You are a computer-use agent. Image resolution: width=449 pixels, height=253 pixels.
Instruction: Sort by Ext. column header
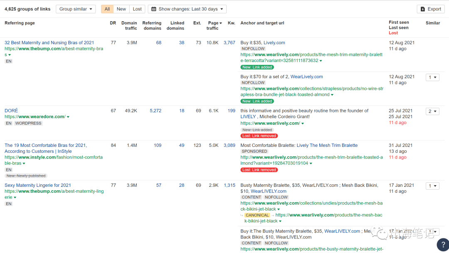(197, 23)
